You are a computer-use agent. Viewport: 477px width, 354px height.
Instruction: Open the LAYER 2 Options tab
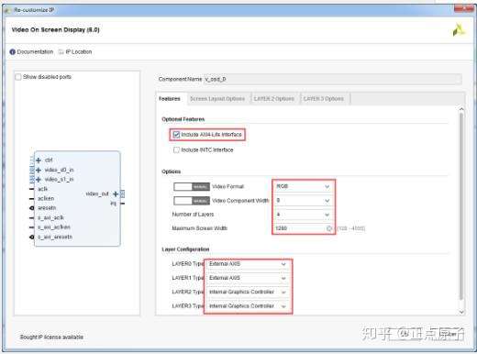pyautogui.click(x=274, y=99)
